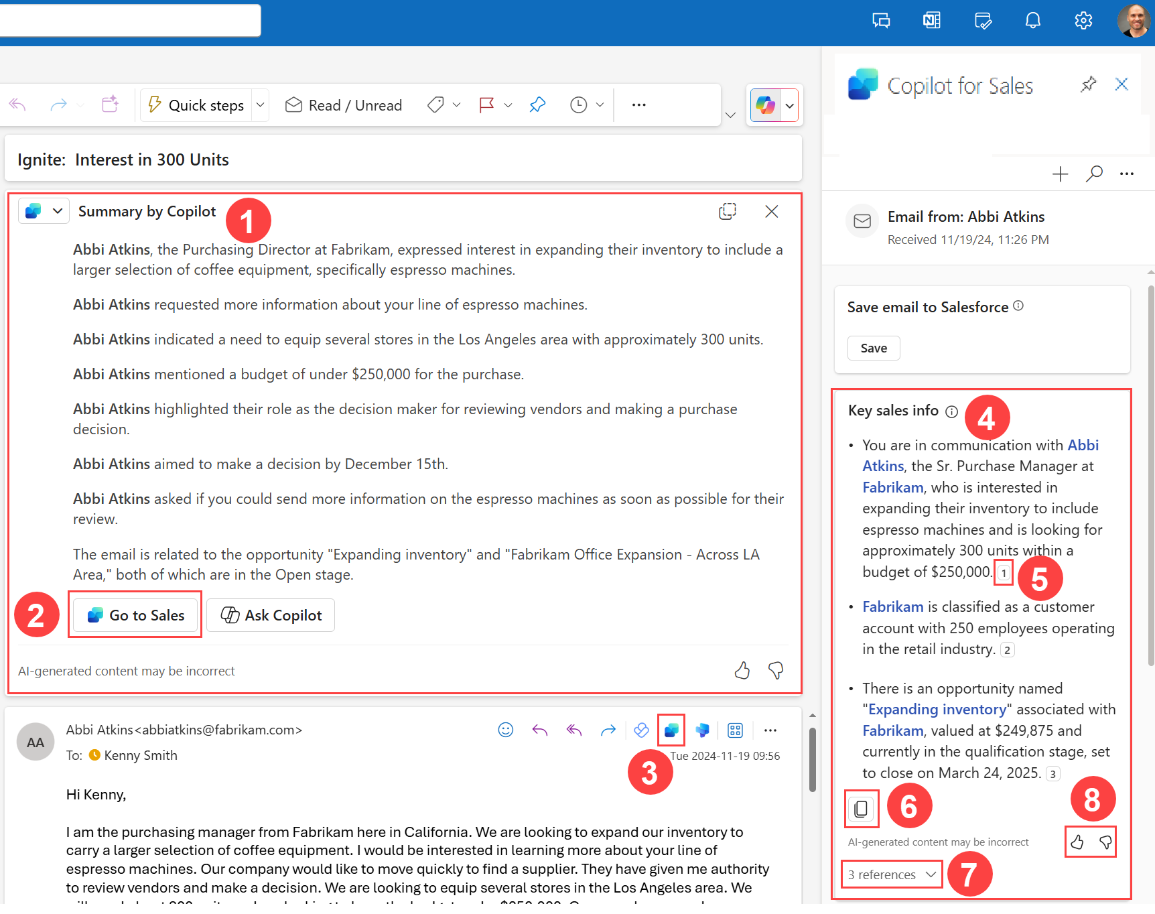Open the Quick steps dropdown arrow
Screen dimensions: 1155x914
(260, 105)
